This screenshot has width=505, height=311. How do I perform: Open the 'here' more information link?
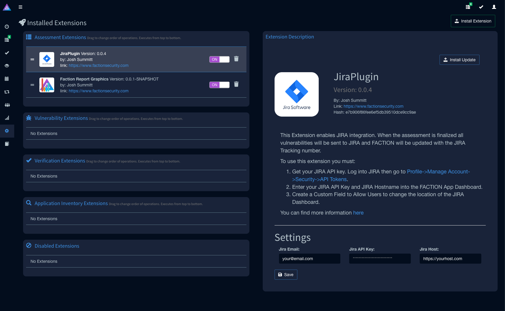pyautogui.click(x=358, y=213)
